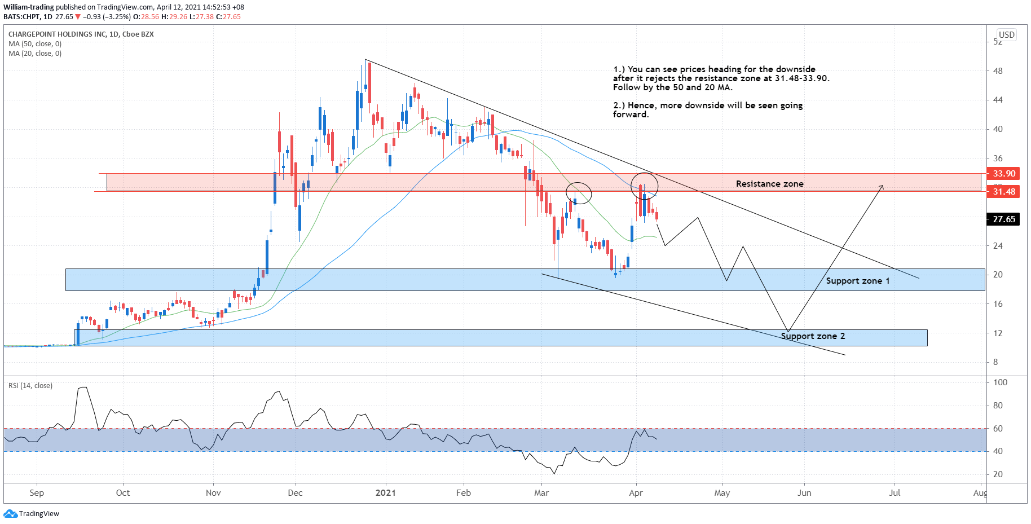Screen dimensions: 1031x524
Task: Click the high value H:29.26
Action: coord(174,17)
